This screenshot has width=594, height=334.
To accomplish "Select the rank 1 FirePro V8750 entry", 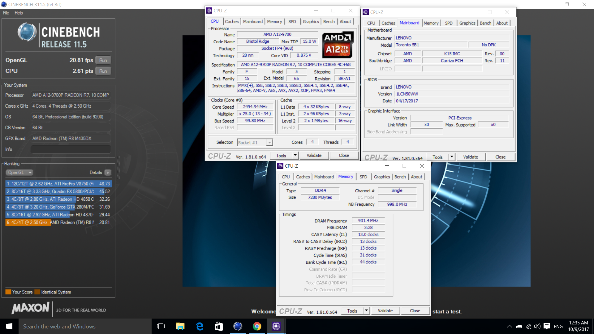I will 58,184.
